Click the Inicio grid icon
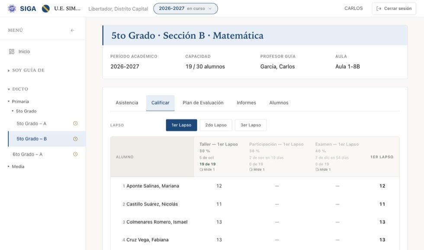Image resolution: width=424 pixels, height=250 pixels. (12, 51)
